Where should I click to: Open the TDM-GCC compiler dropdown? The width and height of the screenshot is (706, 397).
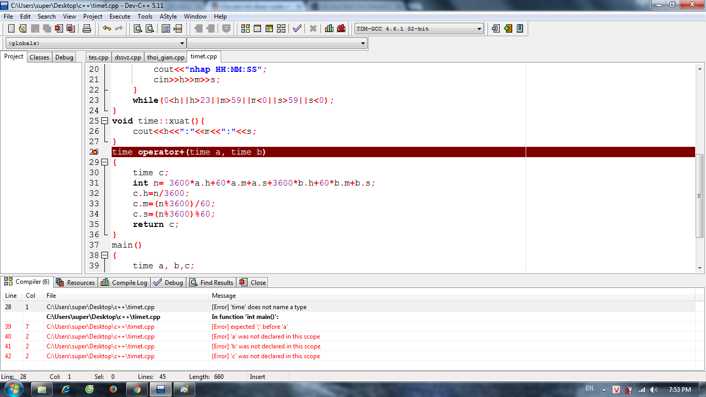(479, 29)
